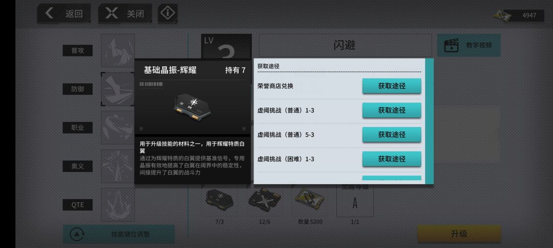
Task: Select the 防御 skill icon
Action: click(118, 89)
